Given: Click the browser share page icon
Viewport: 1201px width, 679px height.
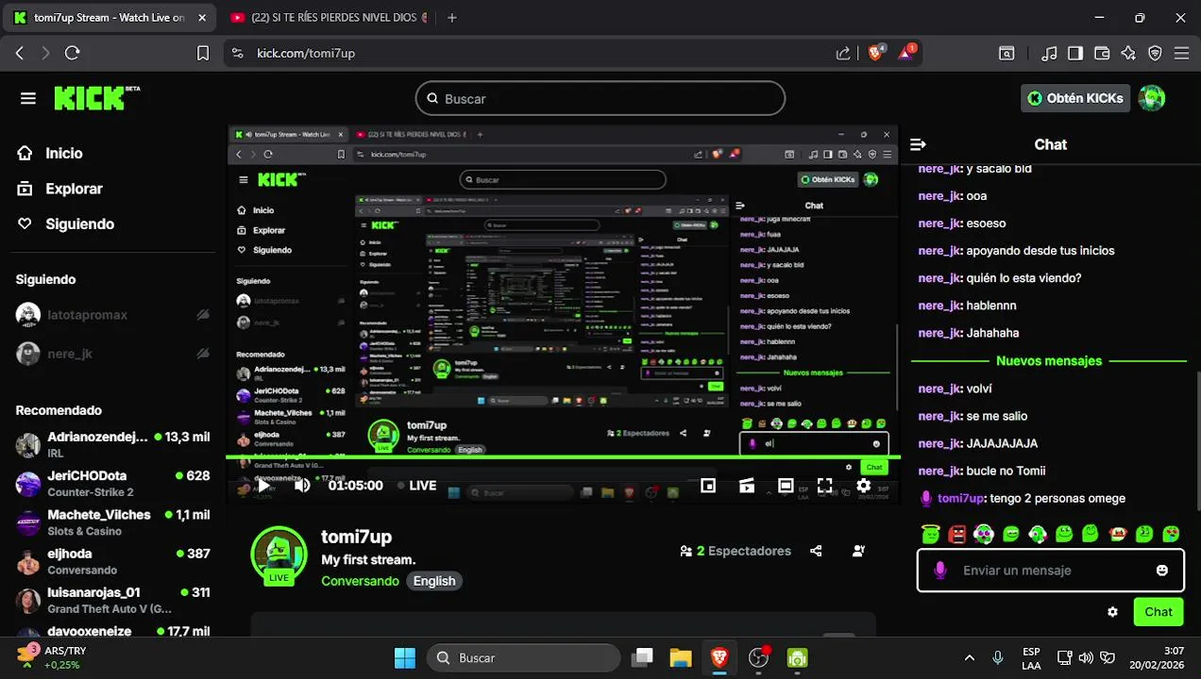Looking at the screenshot, I should point(843,54).
